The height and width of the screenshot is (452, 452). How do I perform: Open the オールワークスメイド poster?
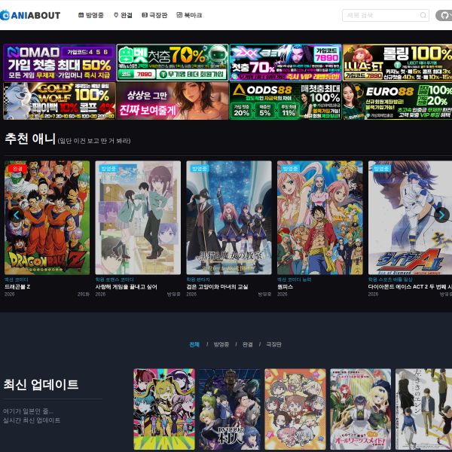point(361,409)
